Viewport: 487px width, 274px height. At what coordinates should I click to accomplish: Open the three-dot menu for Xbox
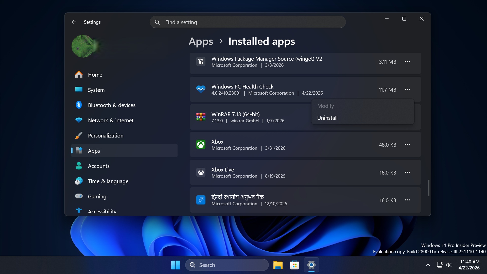407,144
